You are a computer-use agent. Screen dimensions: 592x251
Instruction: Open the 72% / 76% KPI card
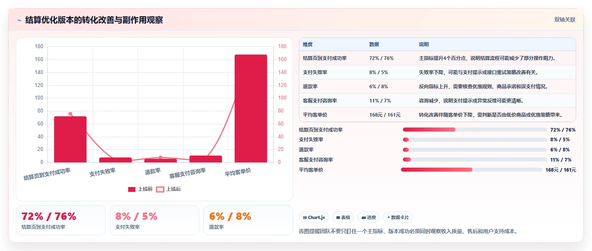point(61,220)
